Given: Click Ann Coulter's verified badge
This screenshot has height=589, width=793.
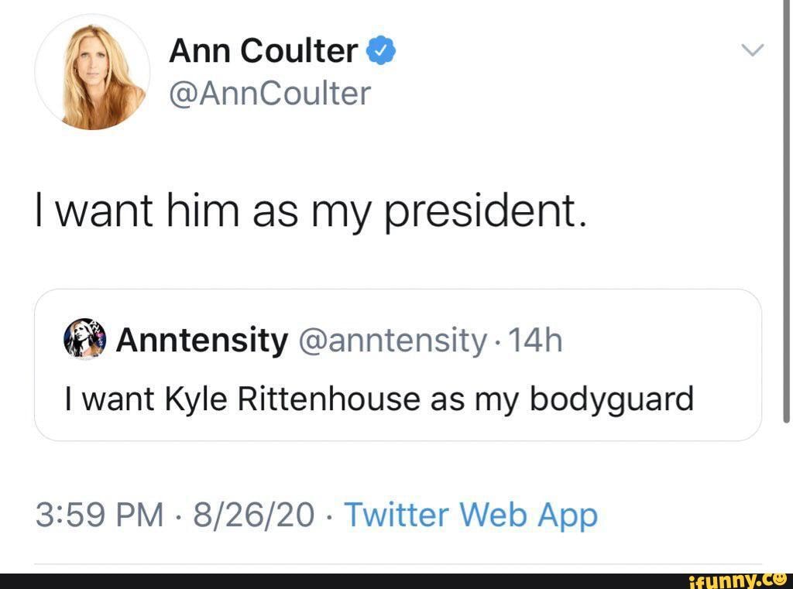Looking at the screenshot, I should coord(382,49).
